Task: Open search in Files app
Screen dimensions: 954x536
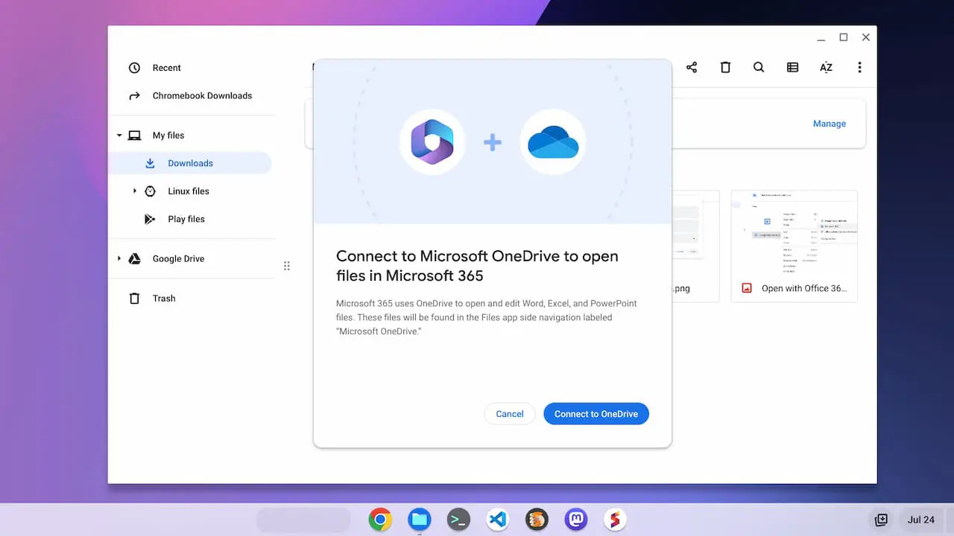Action: tap(759, 68)
